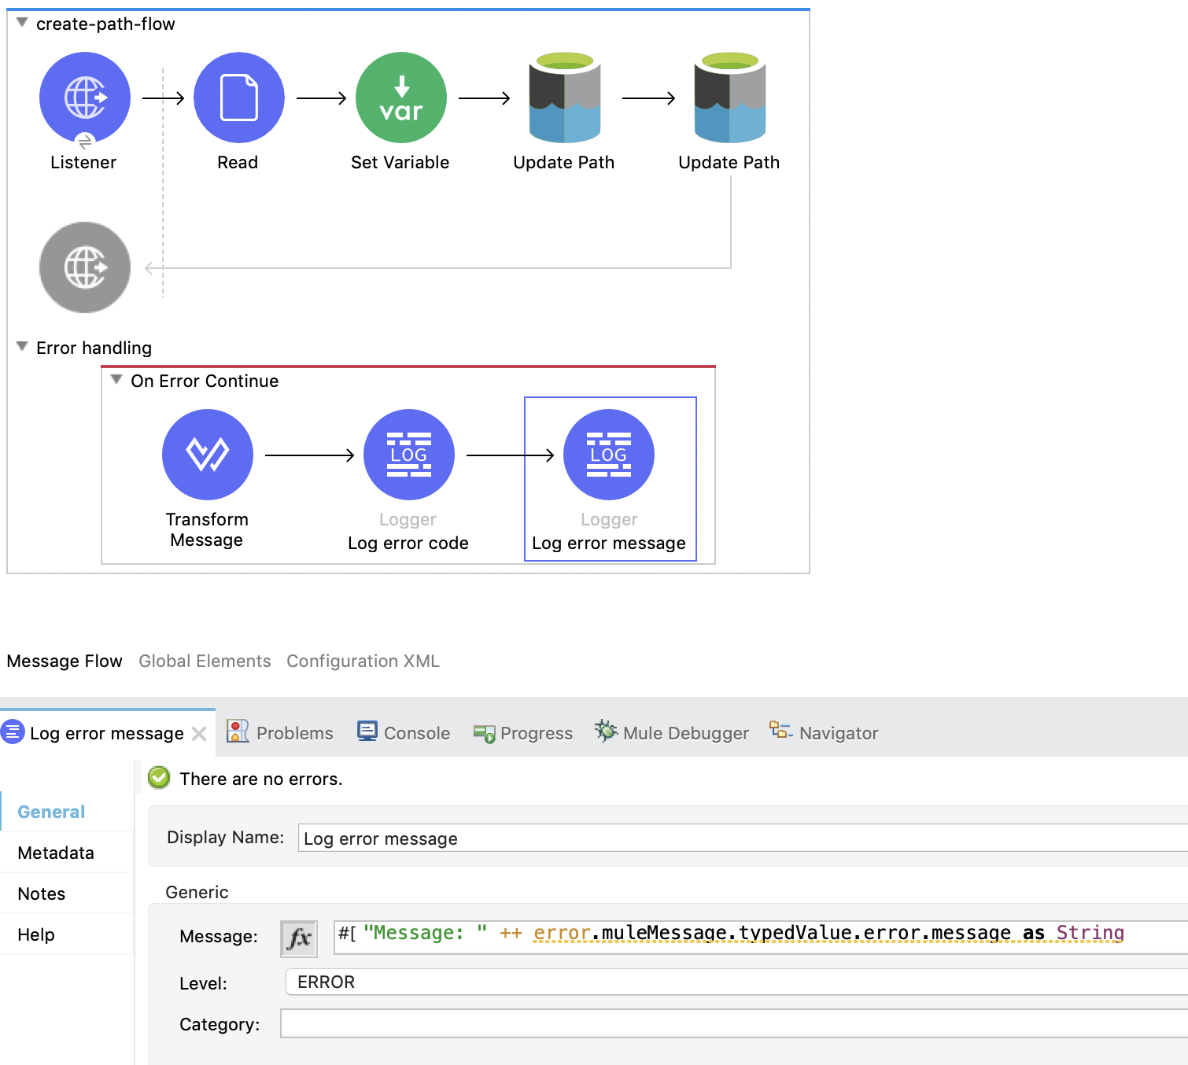Image resolution: width=1188 pixels, height=1065 pixels.
Task: Collapse the Error handling section
Action: (22, 347)
